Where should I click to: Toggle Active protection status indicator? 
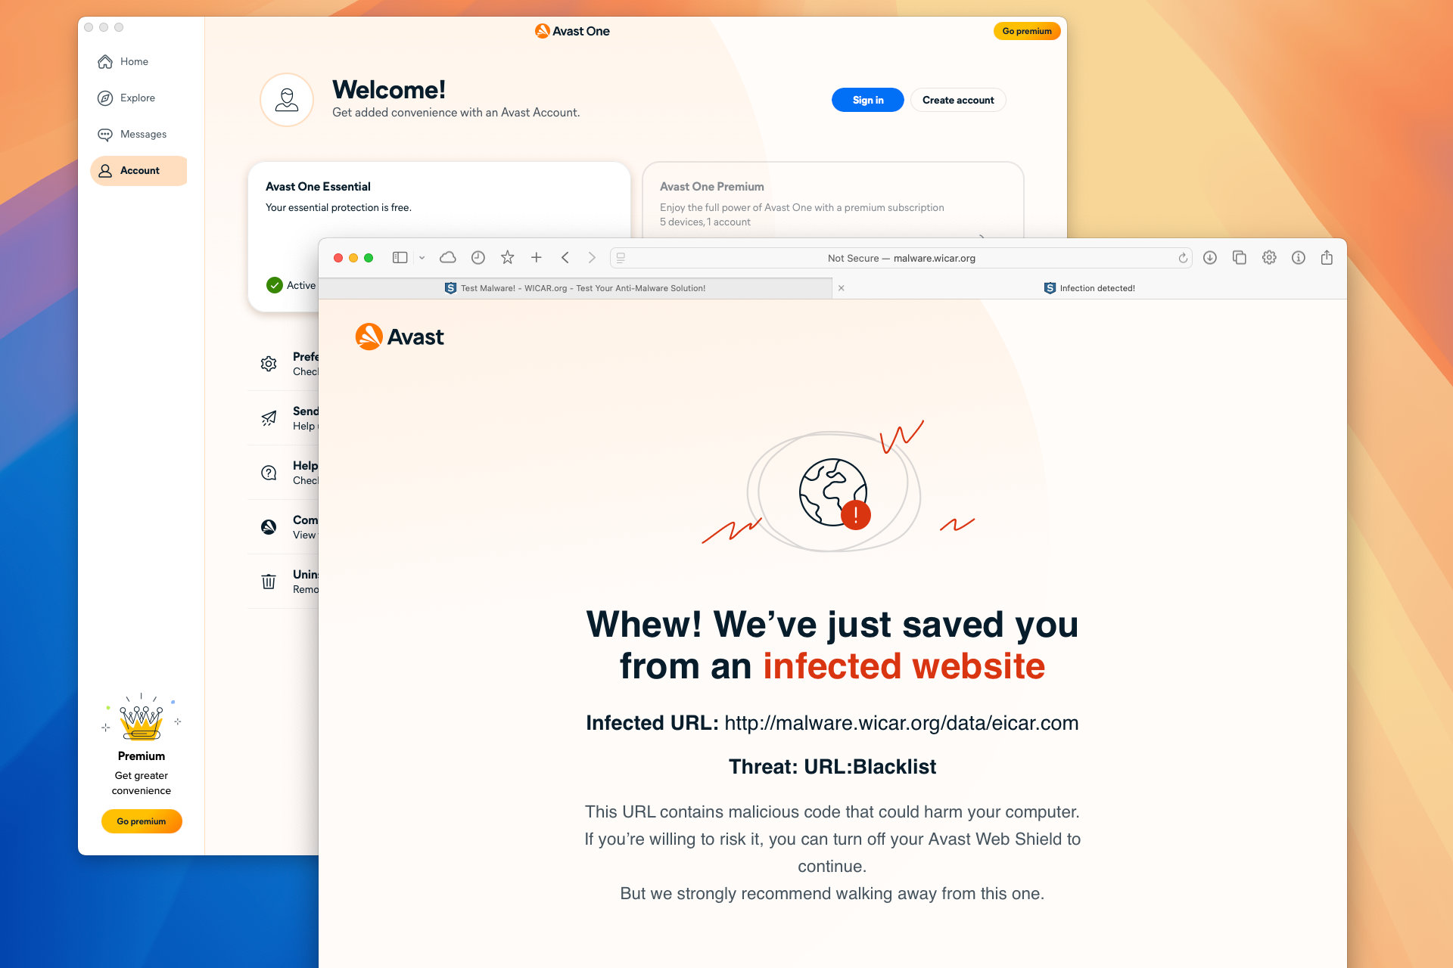(x=275, y=285)
